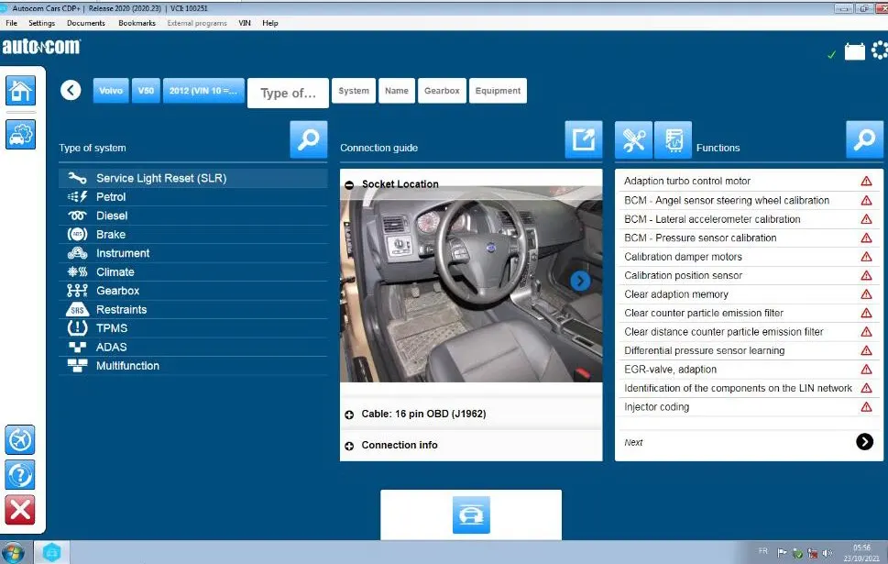The width and height of the screenshot is (888, 564).
Task: Select Petrol system type
Action: (193, 196)
